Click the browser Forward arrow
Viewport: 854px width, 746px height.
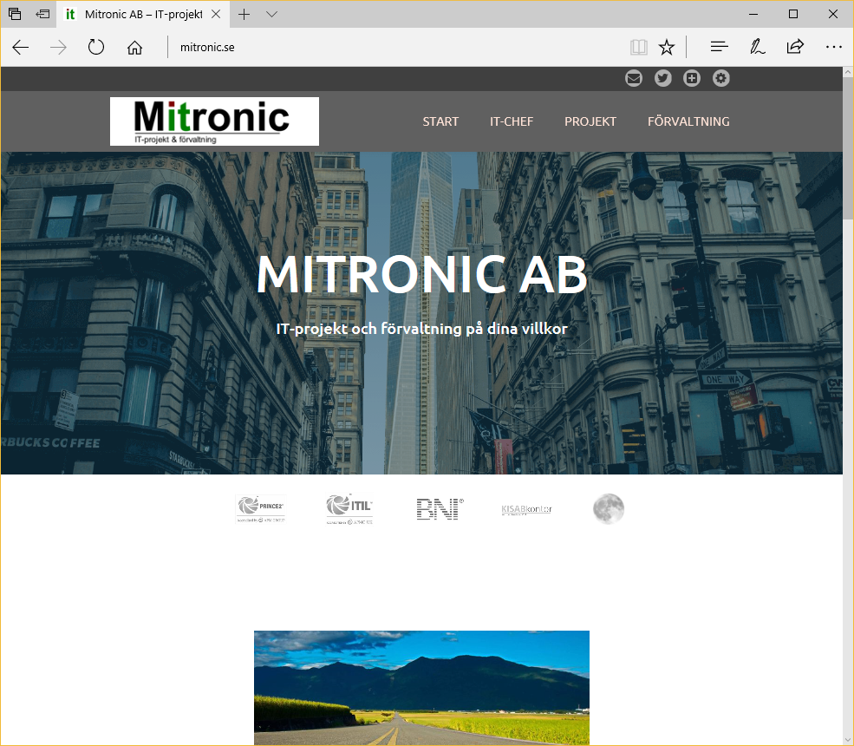pos(58,48)
